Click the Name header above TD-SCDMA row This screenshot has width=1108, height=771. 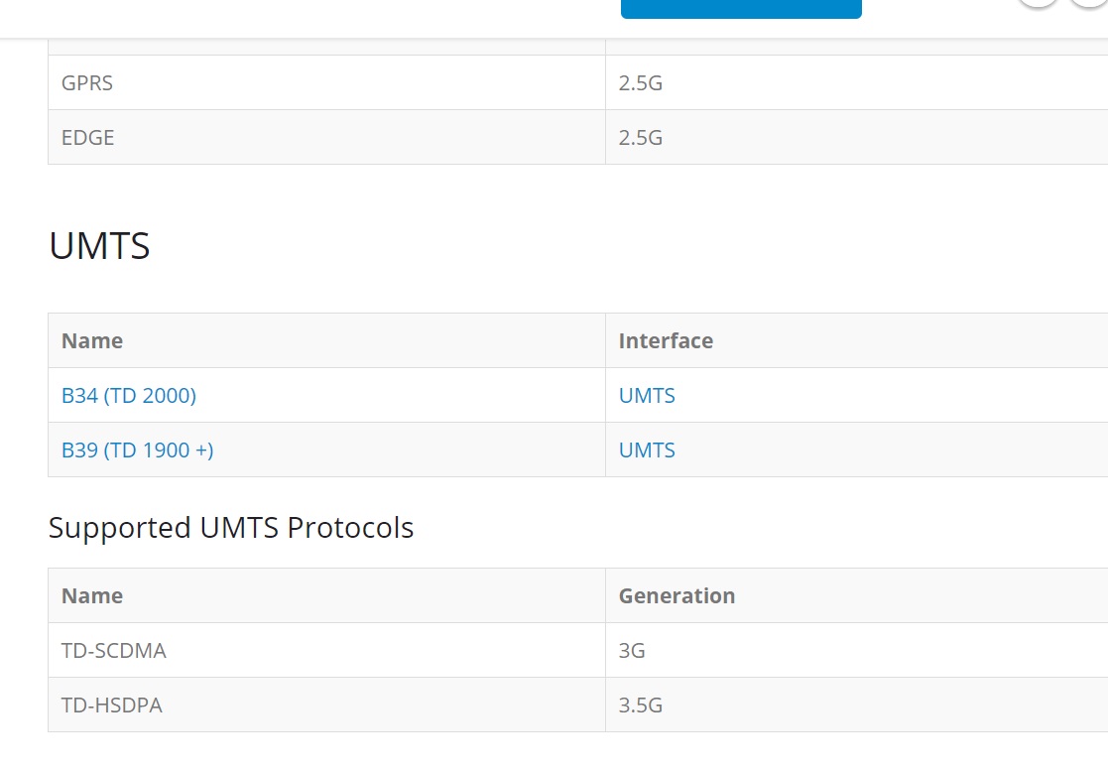coord(92,596)
